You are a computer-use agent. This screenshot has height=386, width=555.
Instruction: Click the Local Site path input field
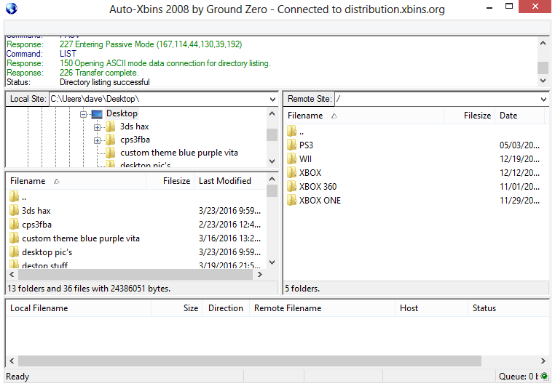[x=159, y=99]
